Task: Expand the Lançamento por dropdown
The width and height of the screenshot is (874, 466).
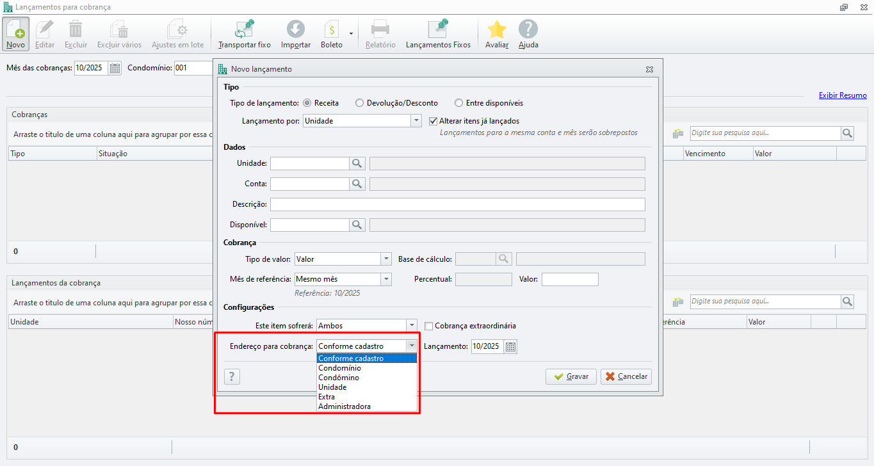Action: click(416, 121)
